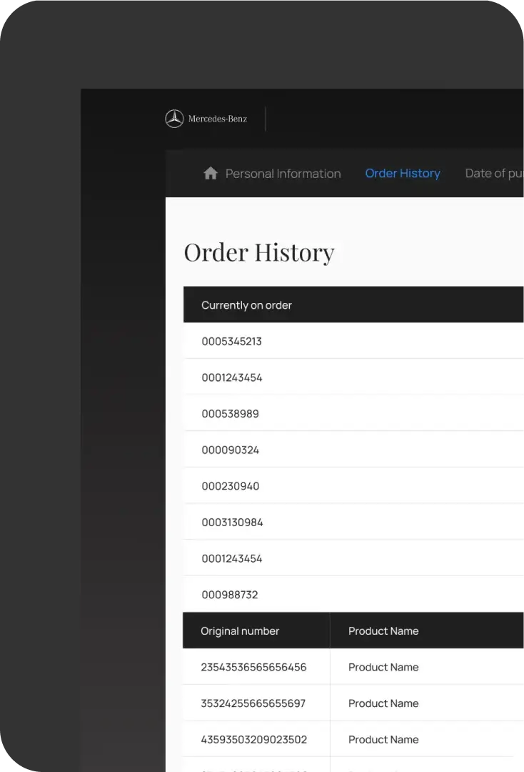Screen dimensions: 524x772
Task: Click original number 43593503209023502
Action: click(x=253, y=740)
